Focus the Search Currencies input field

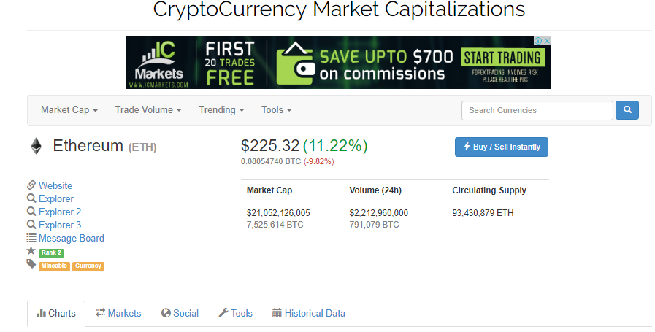(537, 110)
